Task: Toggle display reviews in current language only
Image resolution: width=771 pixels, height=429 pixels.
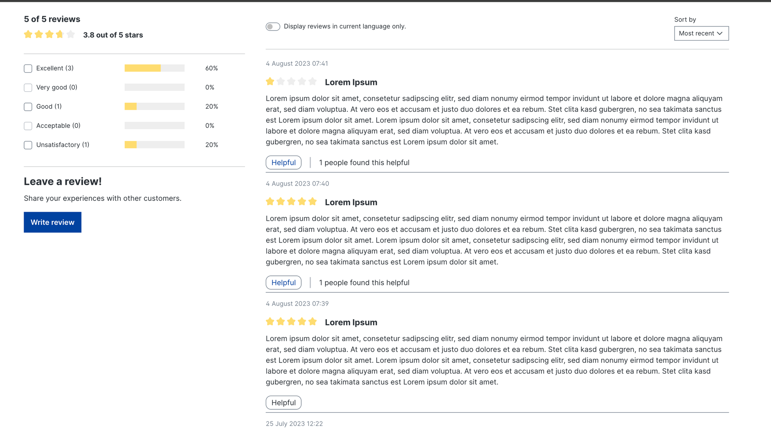Action: pos(273,26)
